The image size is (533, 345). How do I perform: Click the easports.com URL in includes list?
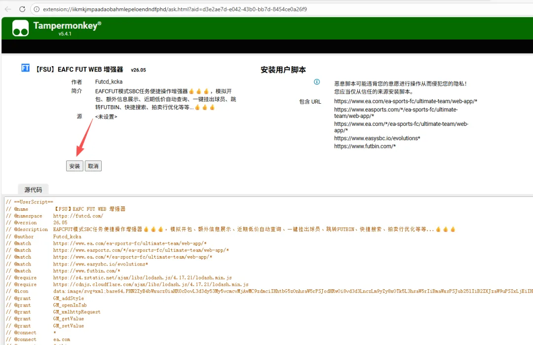pyautogui.click(x=396, y=113)
